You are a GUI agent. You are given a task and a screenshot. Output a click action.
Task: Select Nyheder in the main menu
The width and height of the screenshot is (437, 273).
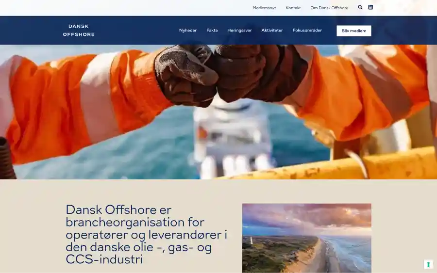tap(188, 31)
